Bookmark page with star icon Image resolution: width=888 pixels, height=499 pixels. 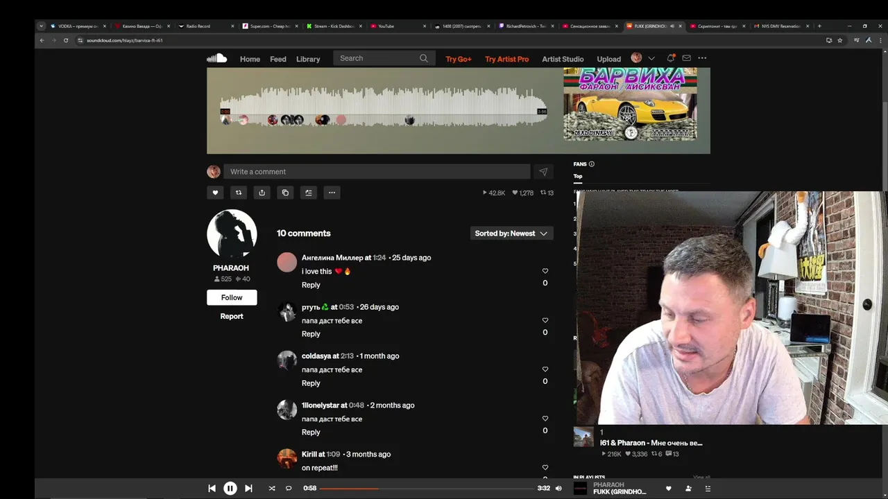(839, 40)
